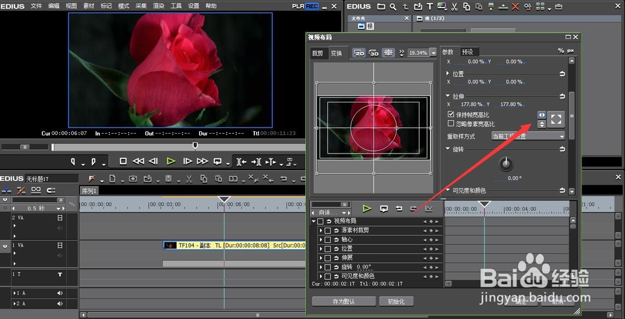Viewport: 625px width, 319px height.
Task: Select the 裁剪 tab
Action: [317, 53]
